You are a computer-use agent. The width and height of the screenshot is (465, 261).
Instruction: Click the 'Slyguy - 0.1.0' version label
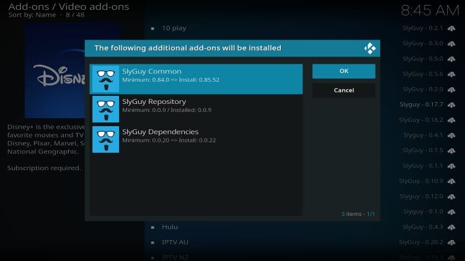coord(423,212)
